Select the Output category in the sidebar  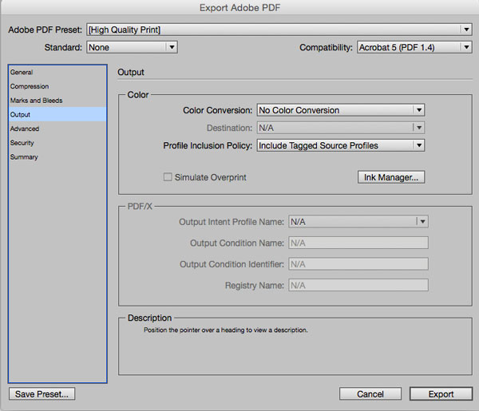pos(57,114)
